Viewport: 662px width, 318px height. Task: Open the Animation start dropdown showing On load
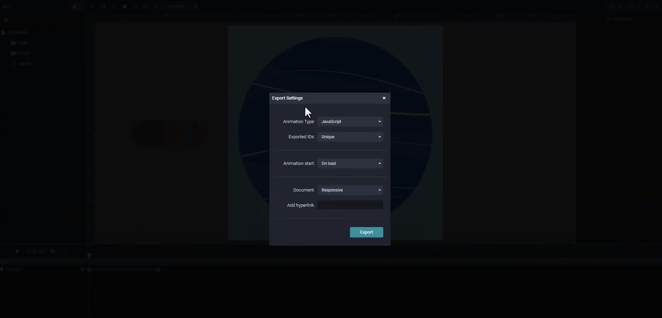click(350, 163)
